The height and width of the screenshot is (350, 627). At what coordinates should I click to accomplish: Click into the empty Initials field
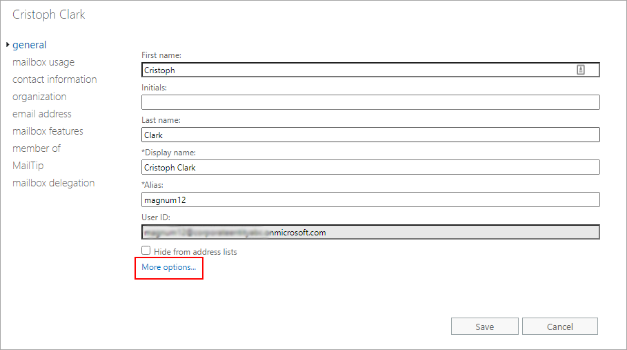tap(370, 102)
